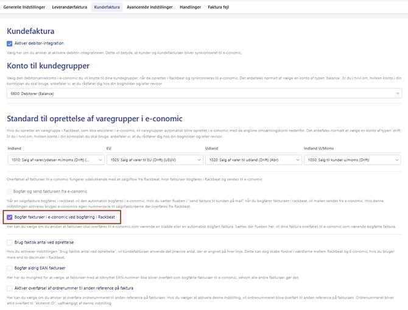Image resolution: width=408 pixels, height=310 pixels.
Task: Open the Handlinger tab
Action: click(x=194, y=7)
